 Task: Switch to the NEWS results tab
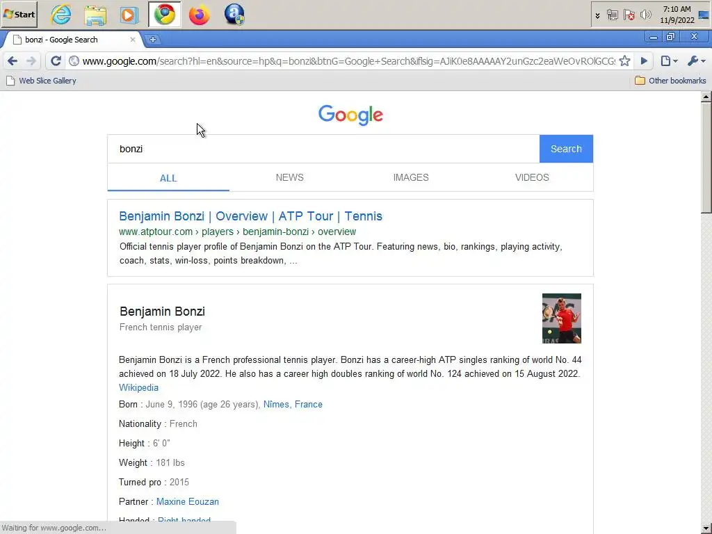[290, 177]
